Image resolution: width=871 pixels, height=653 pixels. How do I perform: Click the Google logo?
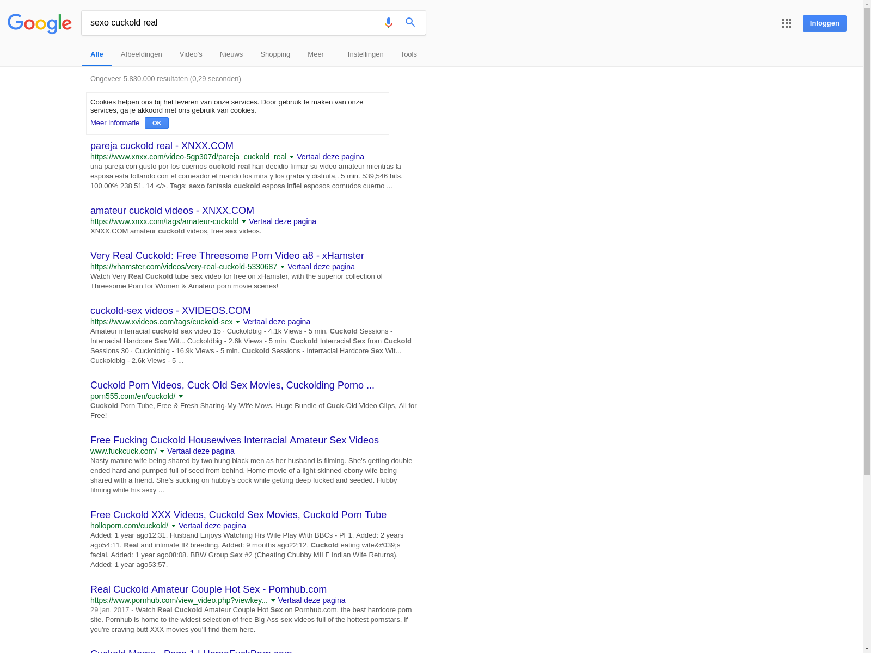pyautogui.click(x=40, y=23)
